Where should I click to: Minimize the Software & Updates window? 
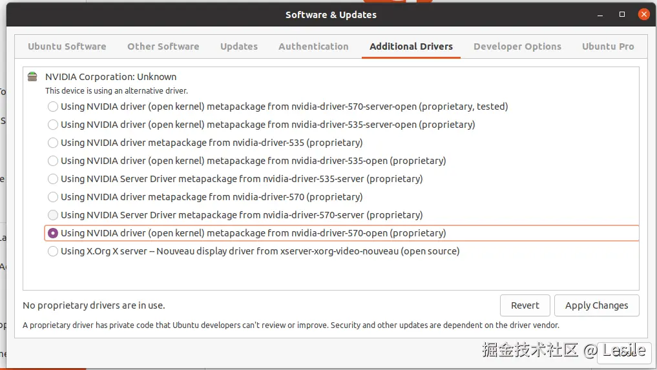(600, 15)
